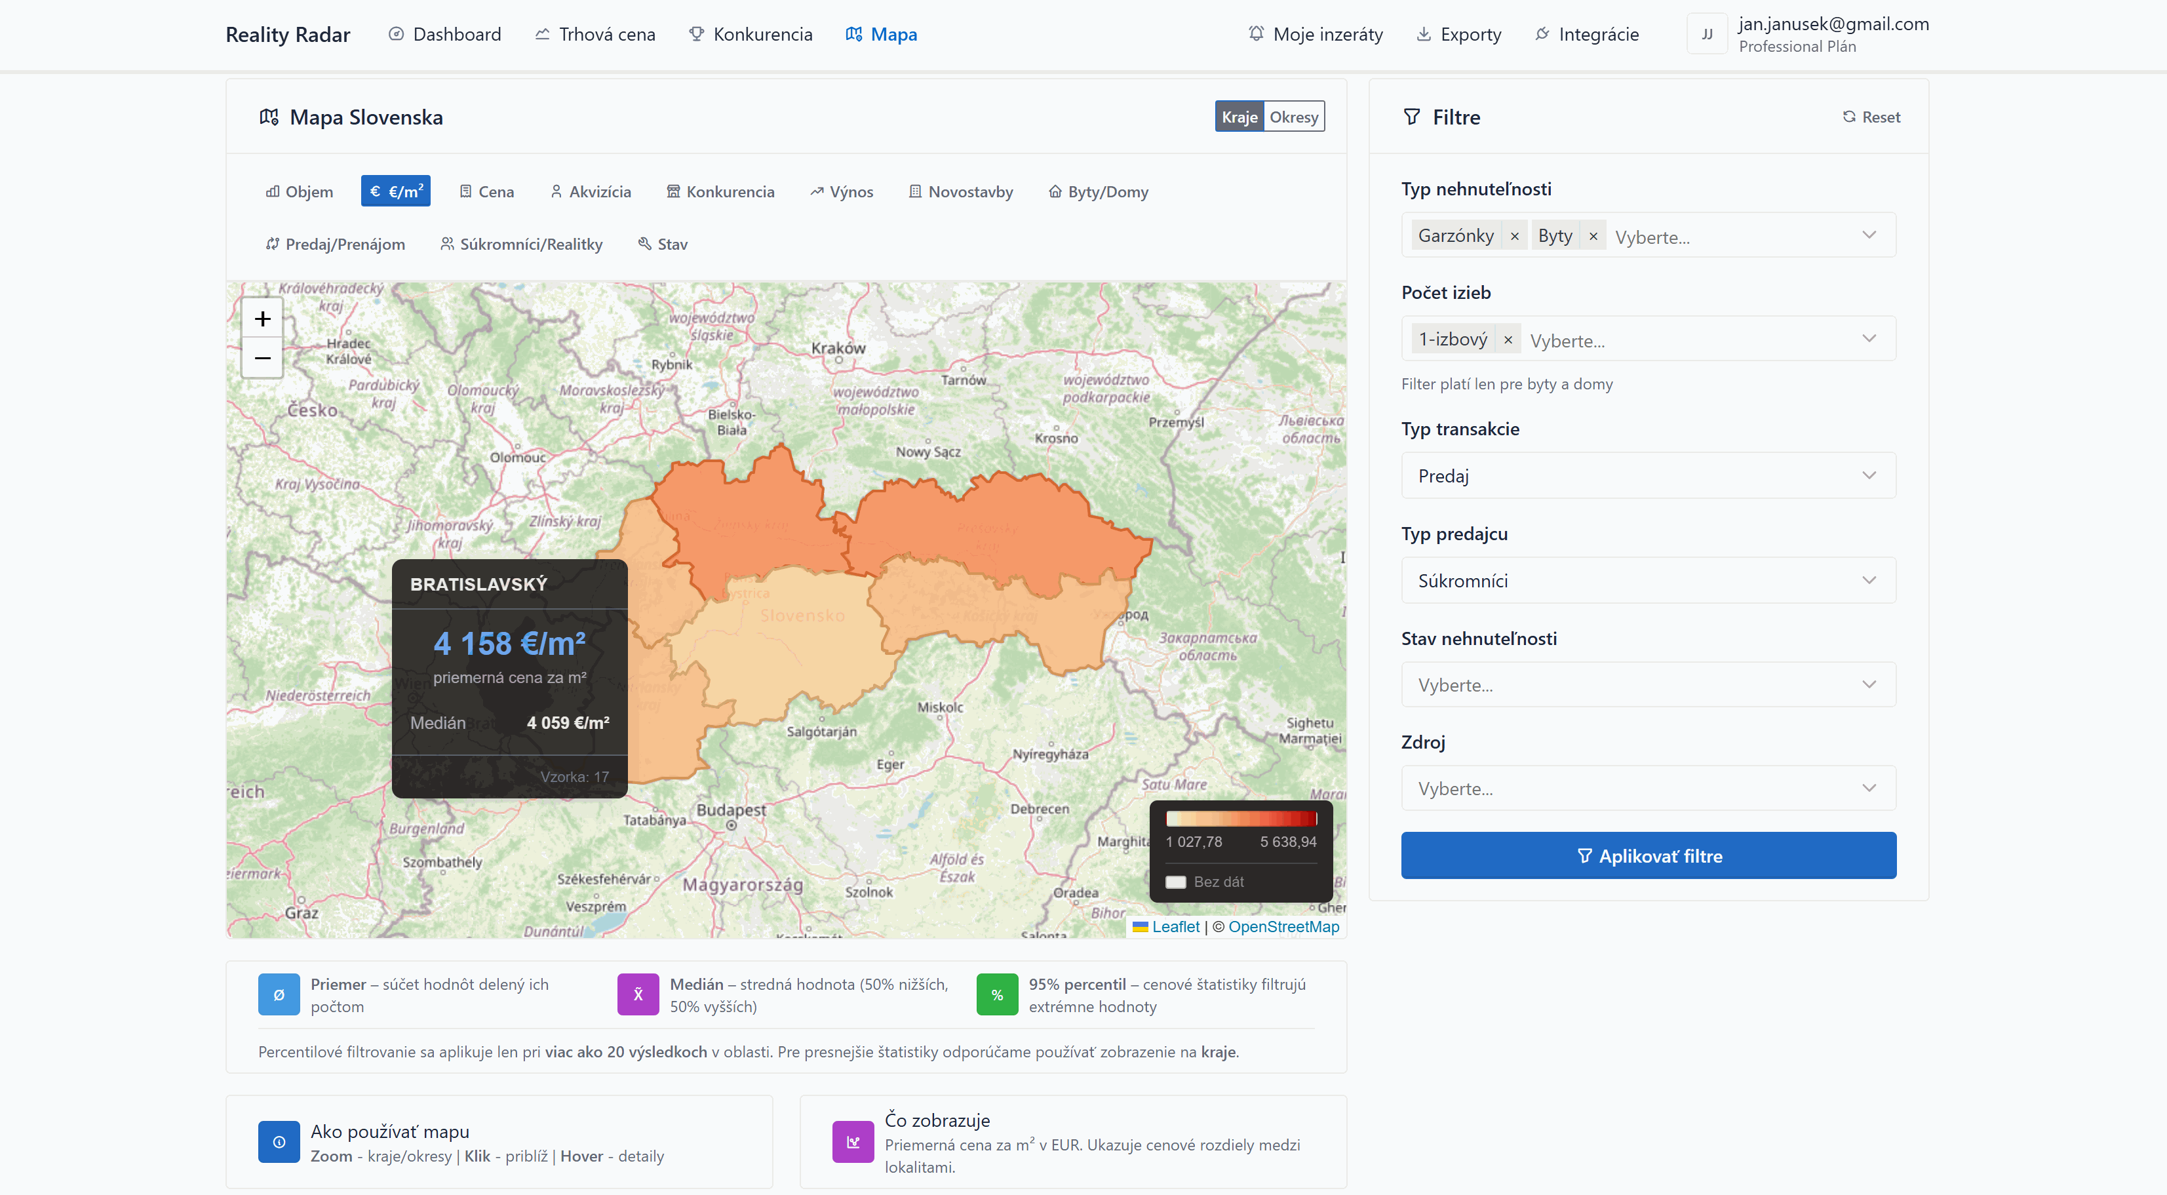
Task: Go to the Dashboard section
Action: [x=445, y=33]
